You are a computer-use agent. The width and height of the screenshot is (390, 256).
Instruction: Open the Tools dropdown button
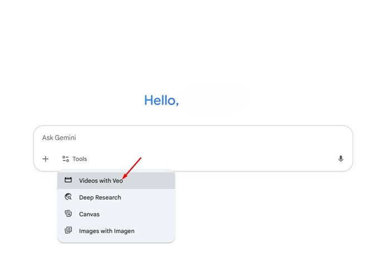[x=75, y=159]
